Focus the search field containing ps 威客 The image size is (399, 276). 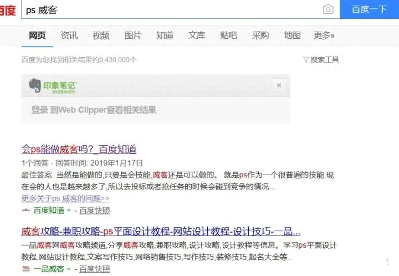171,9
